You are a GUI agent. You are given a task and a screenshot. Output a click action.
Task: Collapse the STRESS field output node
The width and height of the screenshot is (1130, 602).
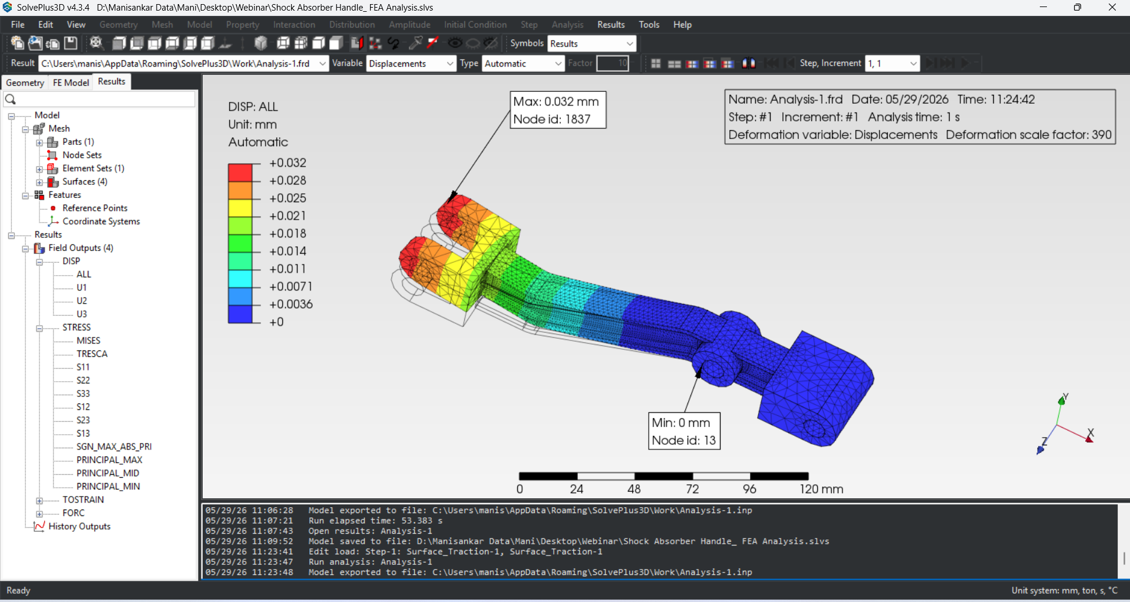click(39, 328)
